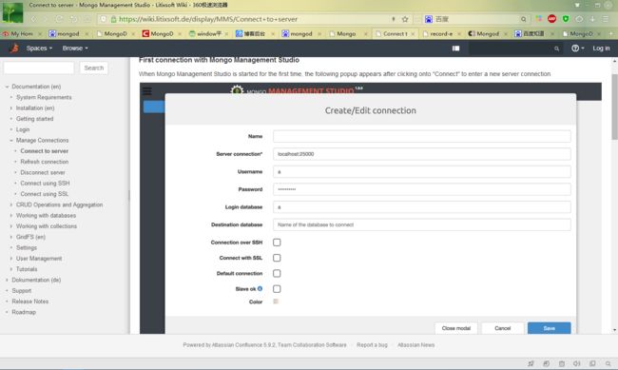Expand the Dokumentation (de) tree node

(7, 280)
